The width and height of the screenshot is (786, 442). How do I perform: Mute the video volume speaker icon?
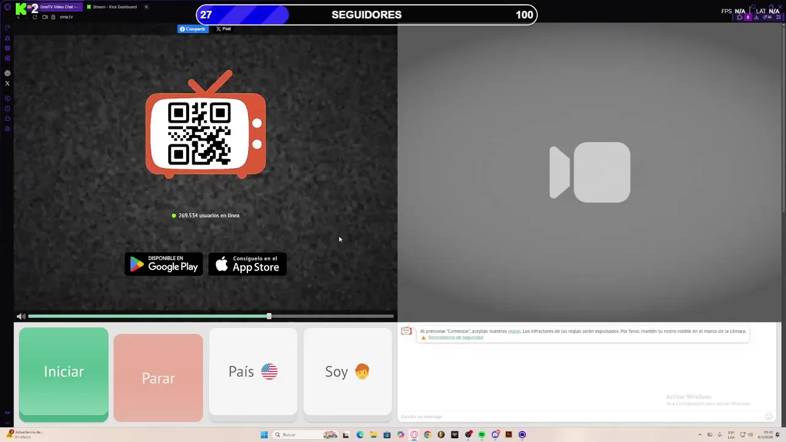(20, 316)
